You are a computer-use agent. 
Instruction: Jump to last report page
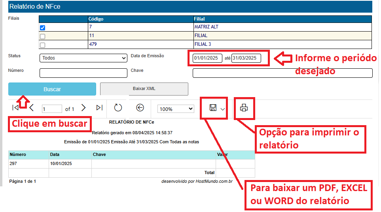point(99,108)
